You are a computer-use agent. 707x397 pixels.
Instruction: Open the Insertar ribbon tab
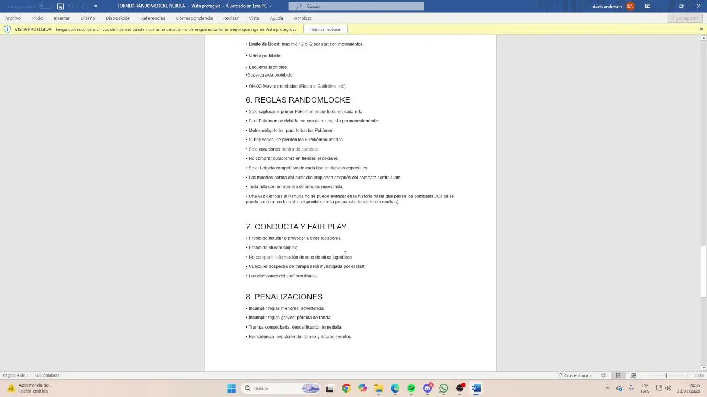point(62,18)
